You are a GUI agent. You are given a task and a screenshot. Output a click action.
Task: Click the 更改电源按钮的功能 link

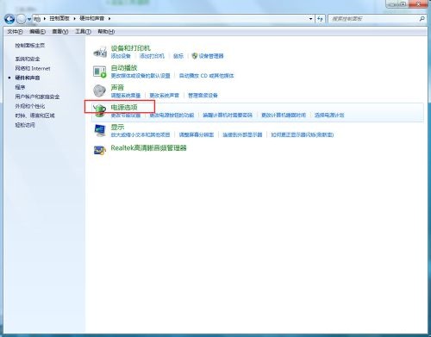click(172, 115)
